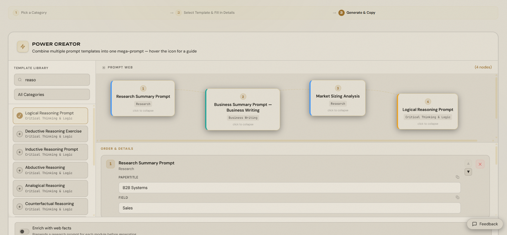This screenshot has width=507, height=235.
Task: Click Critical Thinking & Logic tag on node 4
Action: 428,117
